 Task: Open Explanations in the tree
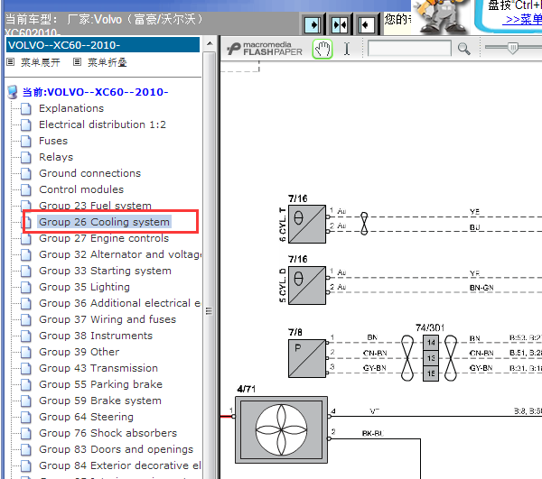[x=71, y=108]
